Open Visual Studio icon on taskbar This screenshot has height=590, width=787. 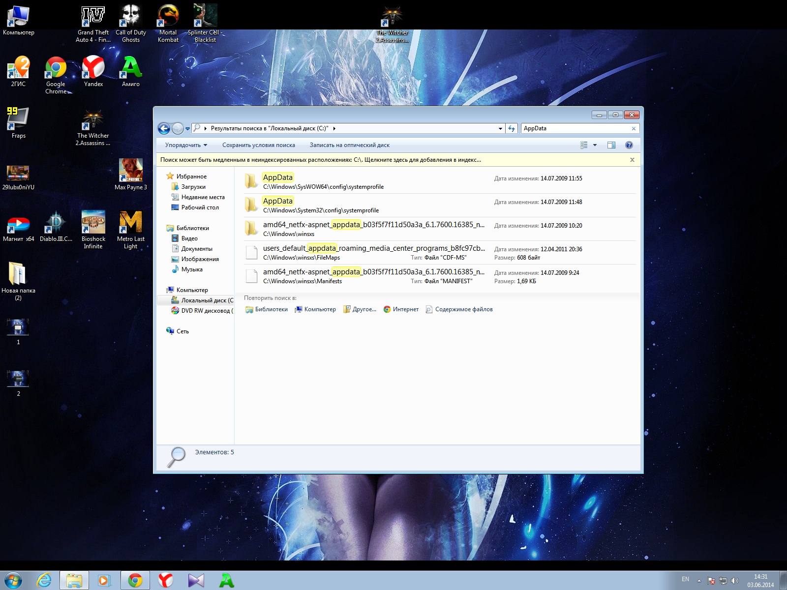point(196,581)
